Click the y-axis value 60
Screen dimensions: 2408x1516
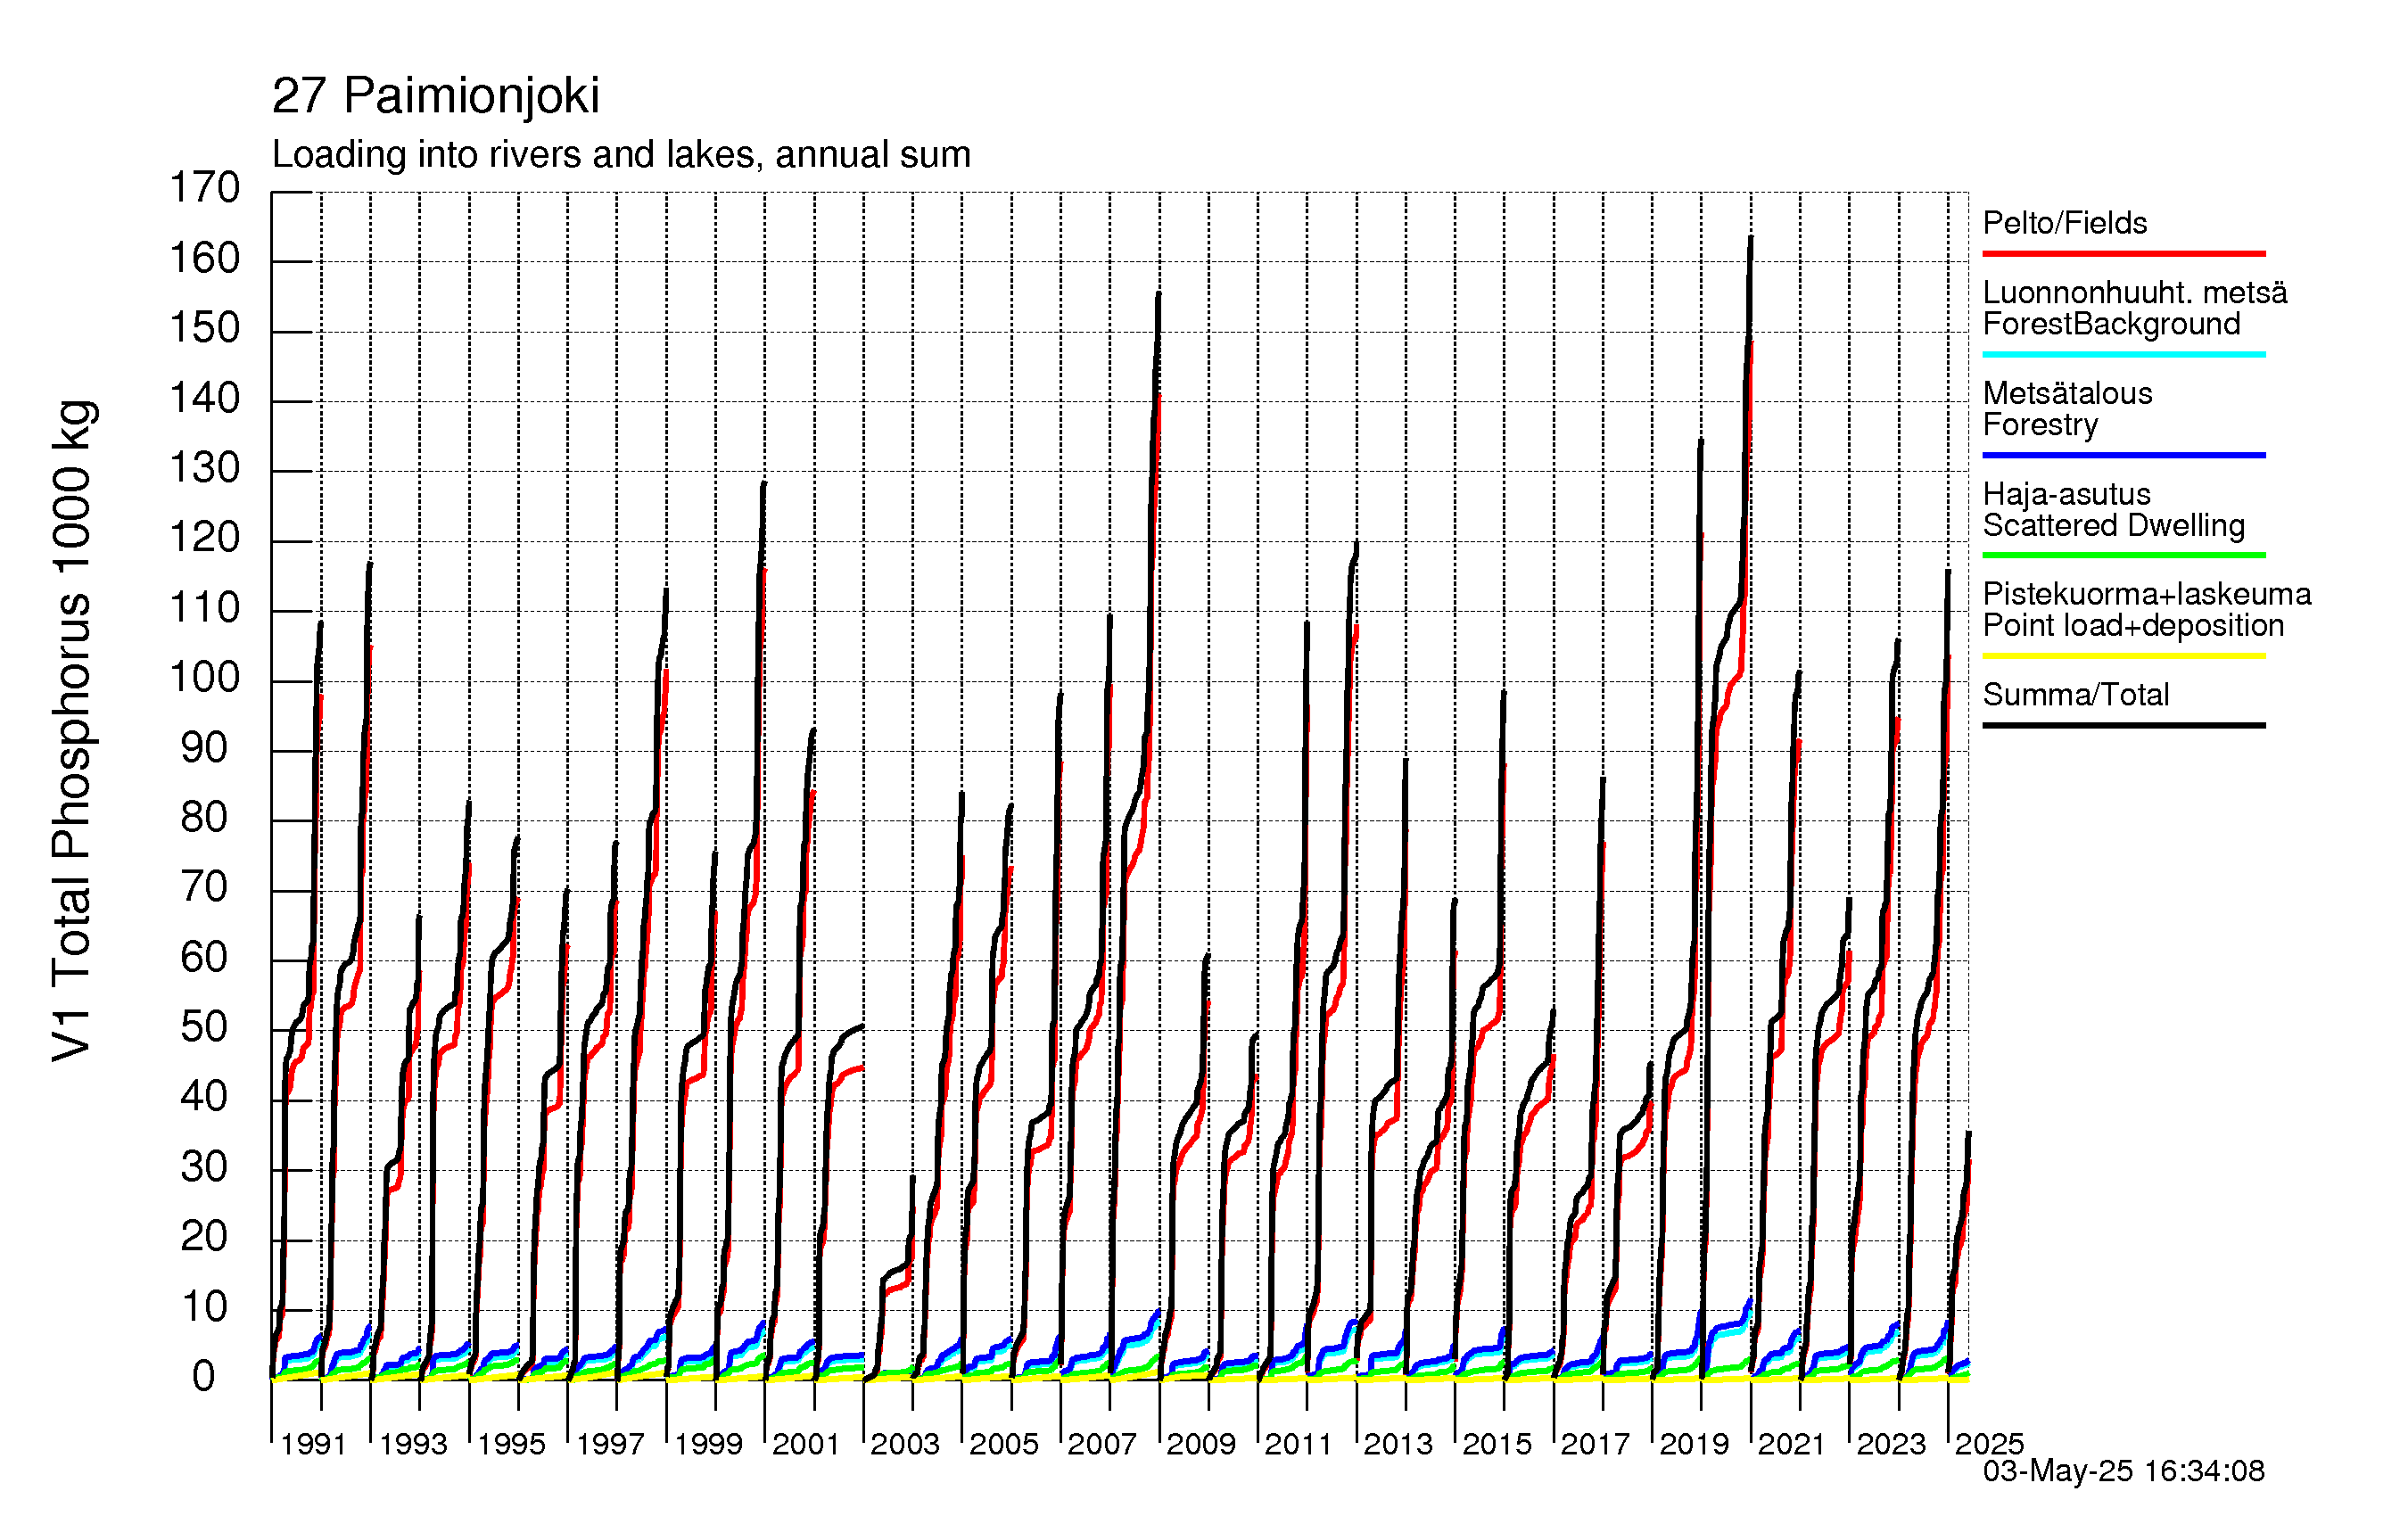(x=204, y=958)
